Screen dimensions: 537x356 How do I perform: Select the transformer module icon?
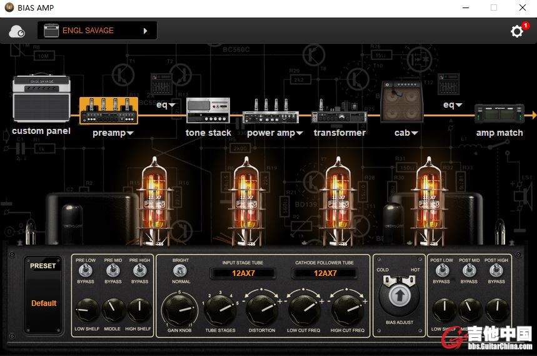click(x=339, y=113)
